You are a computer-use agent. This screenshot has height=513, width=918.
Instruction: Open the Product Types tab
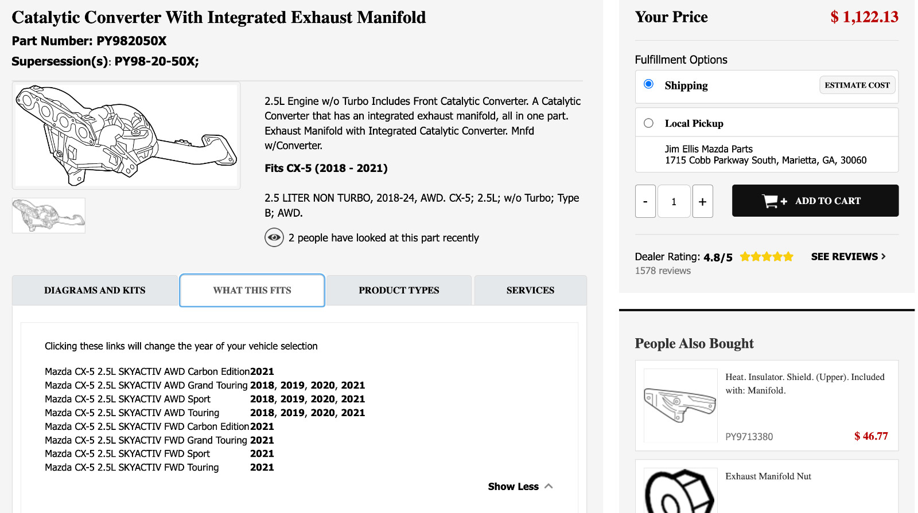[x=399, y=291]
